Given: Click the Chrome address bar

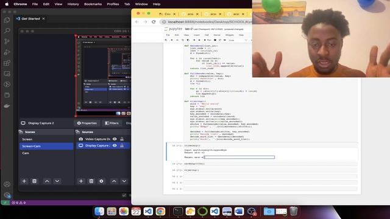Looking at the screenshot, I should point(207,22).
